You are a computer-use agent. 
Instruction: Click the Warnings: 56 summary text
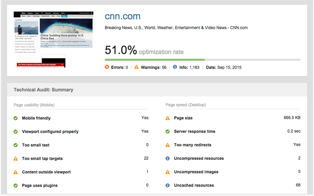(x=153, y=67)
